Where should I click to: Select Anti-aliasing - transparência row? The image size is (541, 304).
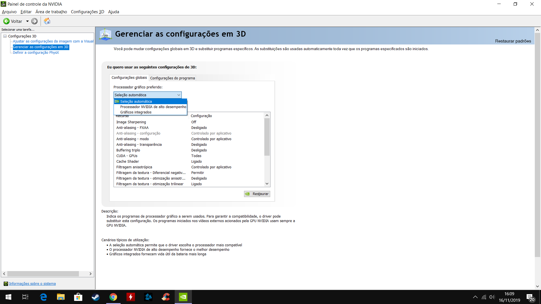click(189, 145)
